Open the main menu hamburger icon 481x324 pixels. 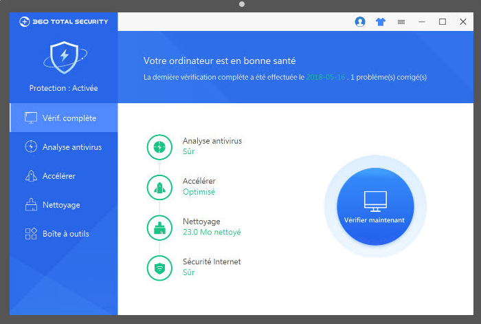(401, 22)
